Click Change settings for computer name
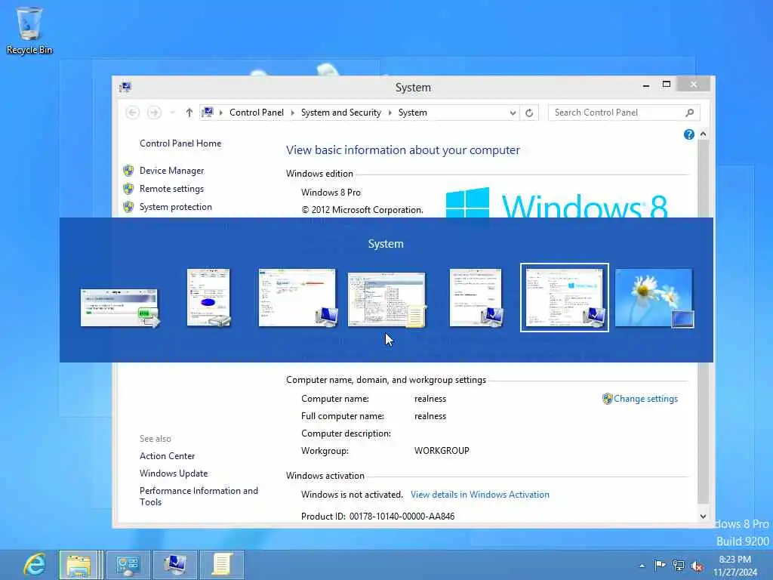Image resolution: width=773 pixels, height=580 pixels. coord(646,399)
